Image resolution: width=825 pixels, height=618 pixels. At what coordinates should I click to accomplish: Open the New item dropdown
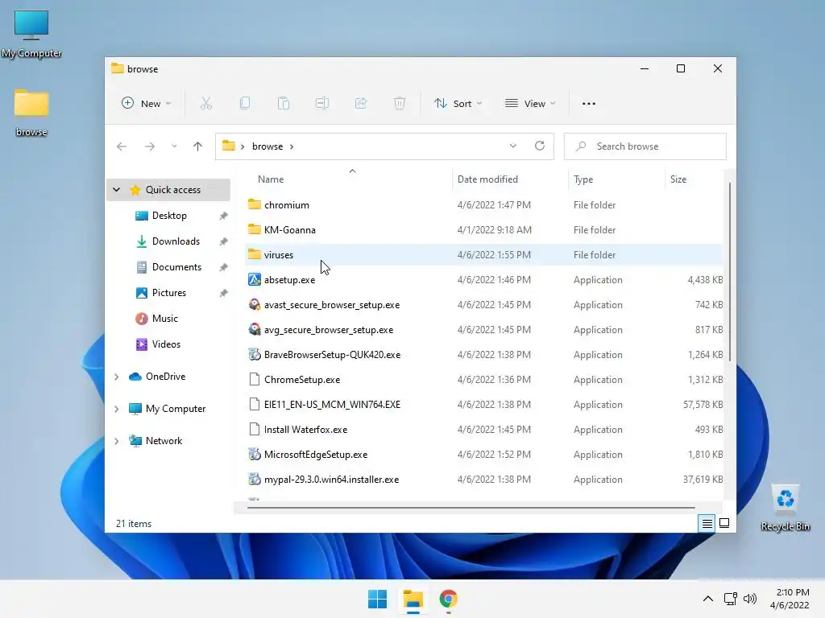[x=147, y=104]
